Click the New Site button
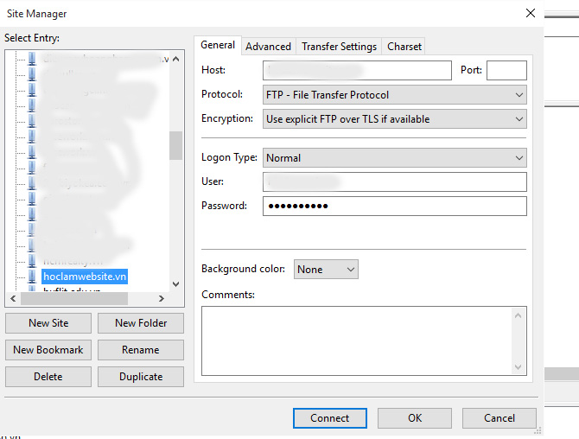Viewport: 579px width, 439px height. coord(48,323)
